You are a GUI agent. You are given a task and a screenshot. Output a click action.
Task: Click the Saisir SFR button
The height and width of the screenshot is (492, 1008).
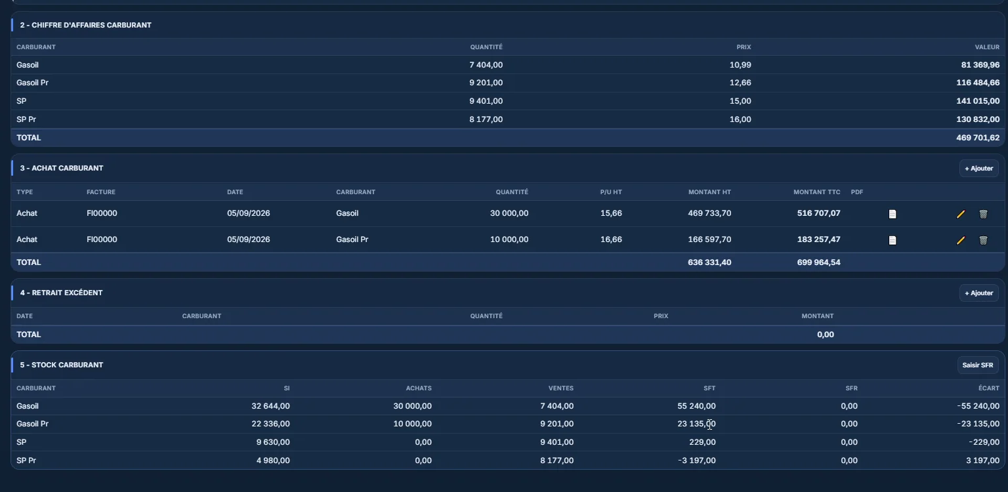click(978, 365)
